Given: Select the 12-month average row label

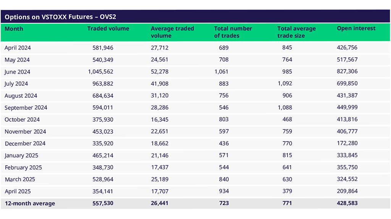Looking at the screenshot, I should point(30,203).
